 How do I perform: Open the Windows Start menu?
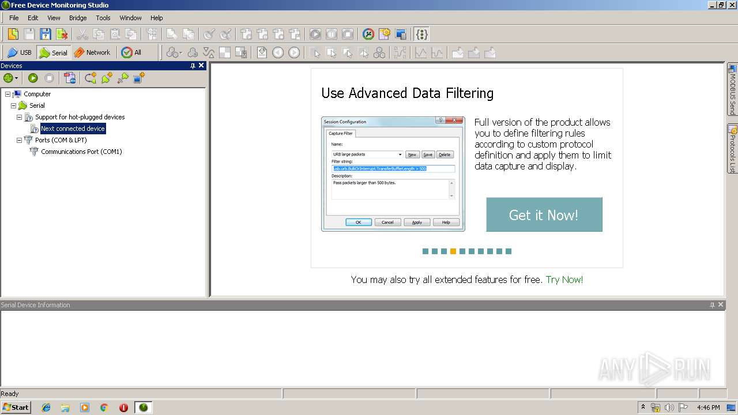(x=16, y=408)
